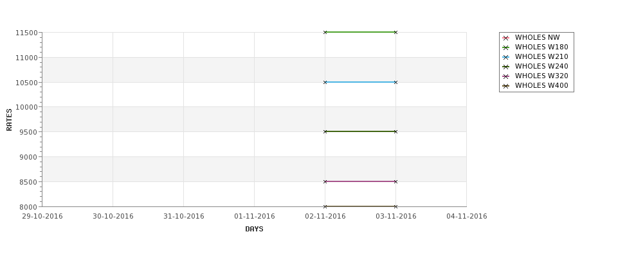
Task: Click the WHOLES W210 blue legend marker
Action: (x=506, y=57)
